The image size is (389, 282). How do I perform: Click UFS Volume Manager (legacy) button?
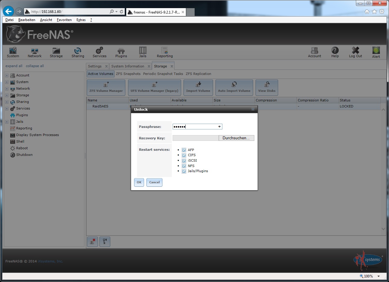[x=154, y=87]
